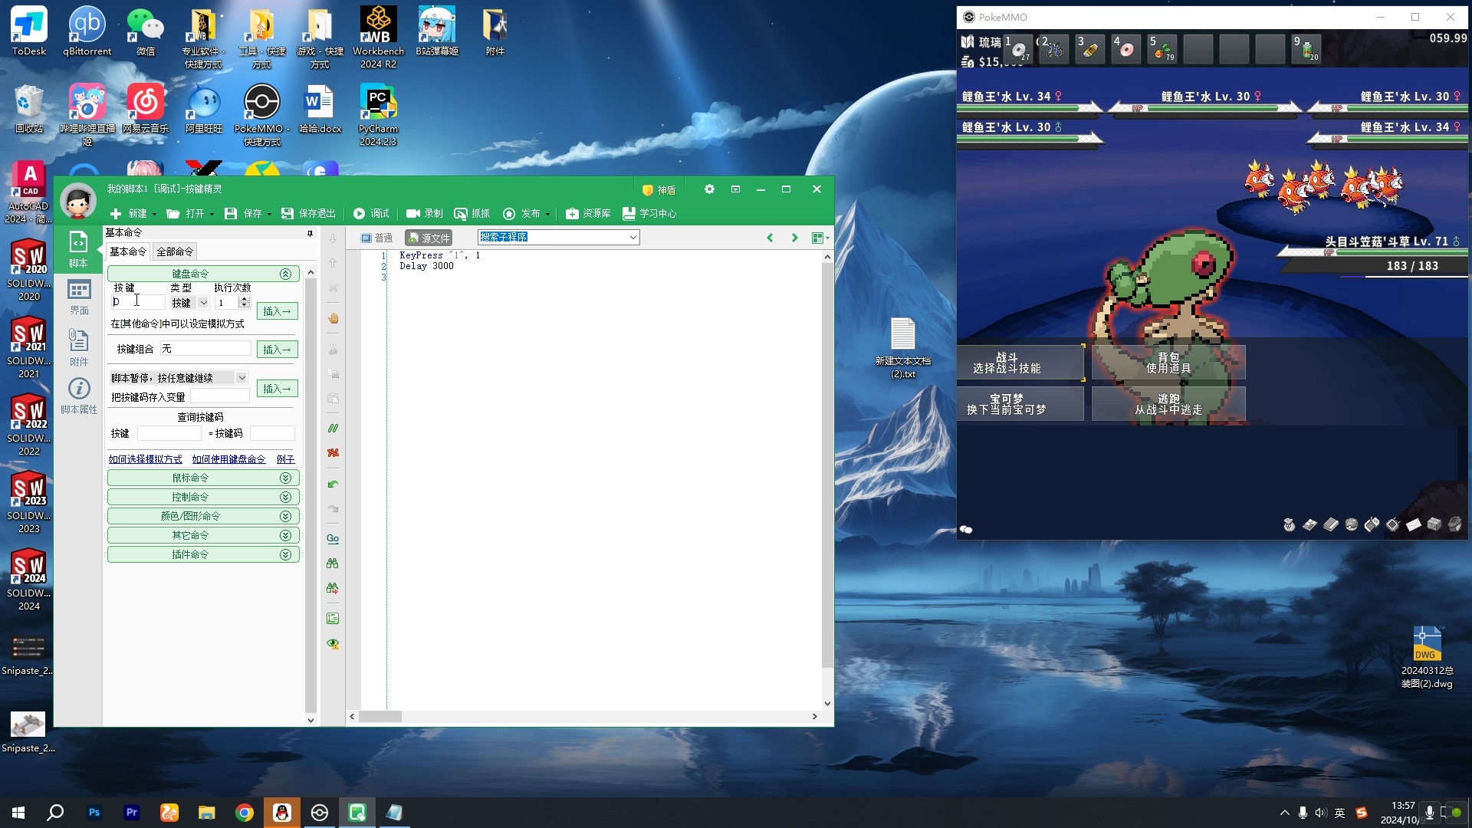Click the 神盾 shield button
This screenshot has height=828, width=1472.
click(x=659, y=189)
